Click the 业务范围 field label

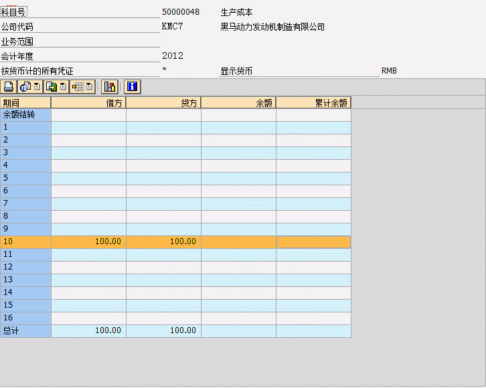click(17, 41)
